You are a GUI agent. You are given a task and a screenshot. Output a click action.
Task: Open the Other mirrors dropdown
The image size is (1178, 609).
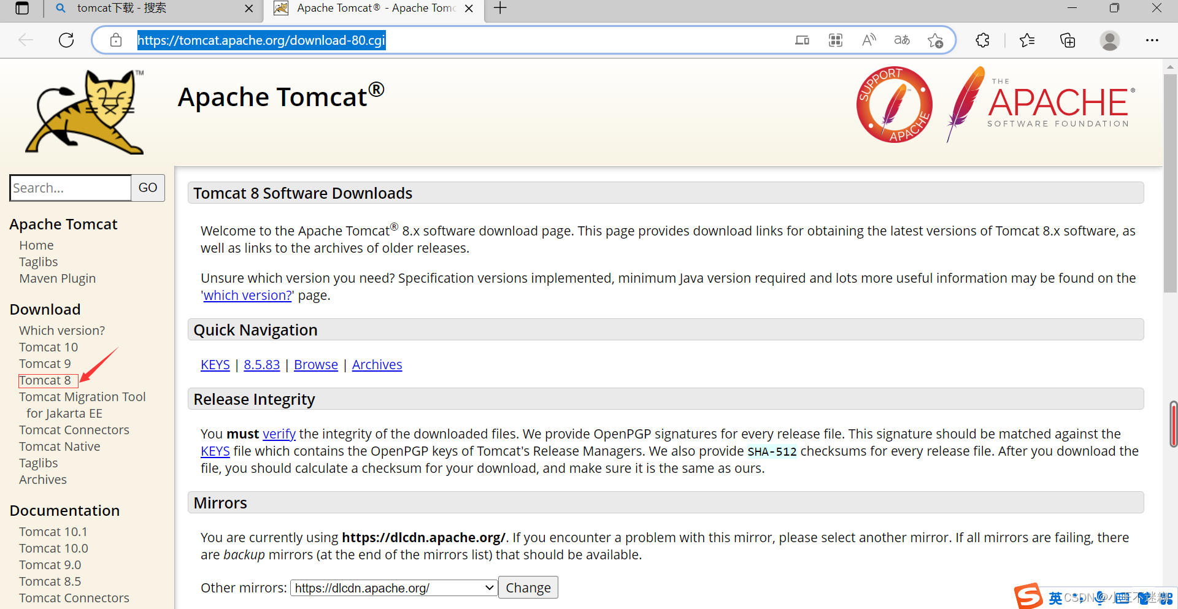(x=393, y=588)
